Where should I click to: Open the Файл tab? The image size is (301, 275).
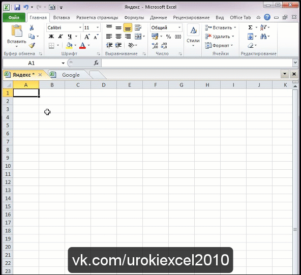[x=14, y=18]
